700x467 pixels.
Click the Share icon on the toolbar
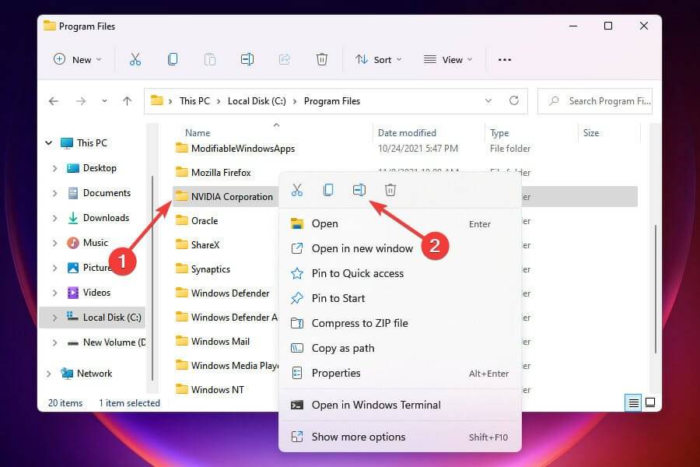point(285,59)
